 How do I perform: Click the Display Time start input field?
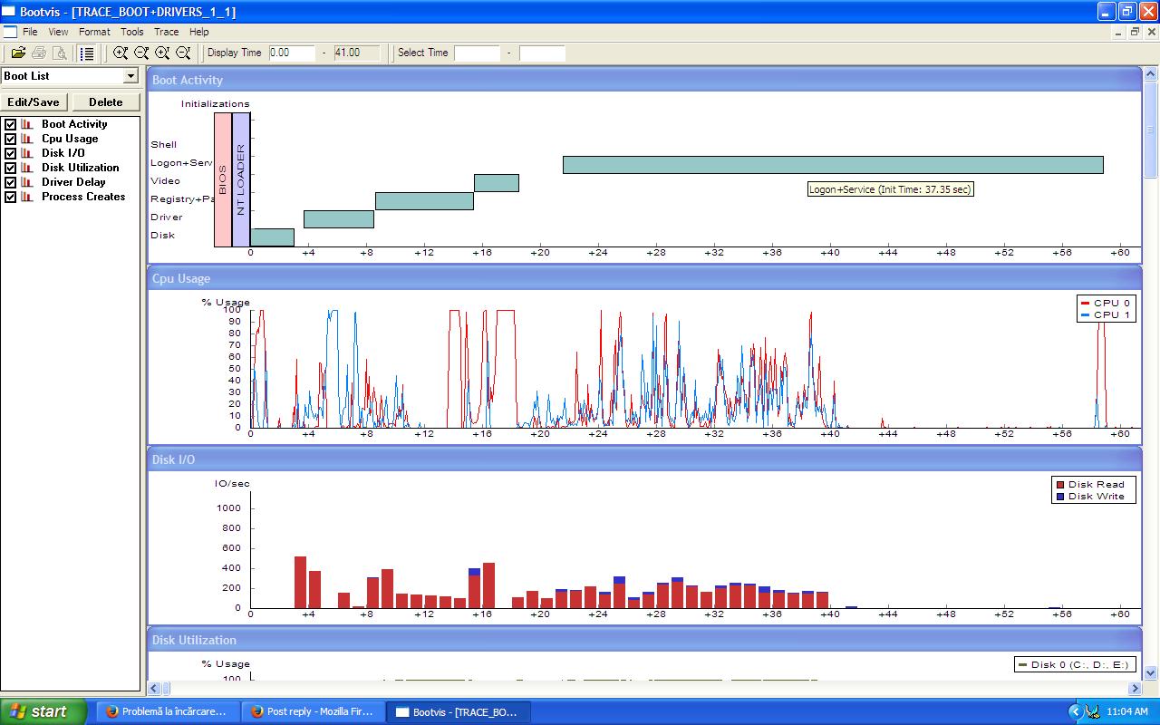291,53
